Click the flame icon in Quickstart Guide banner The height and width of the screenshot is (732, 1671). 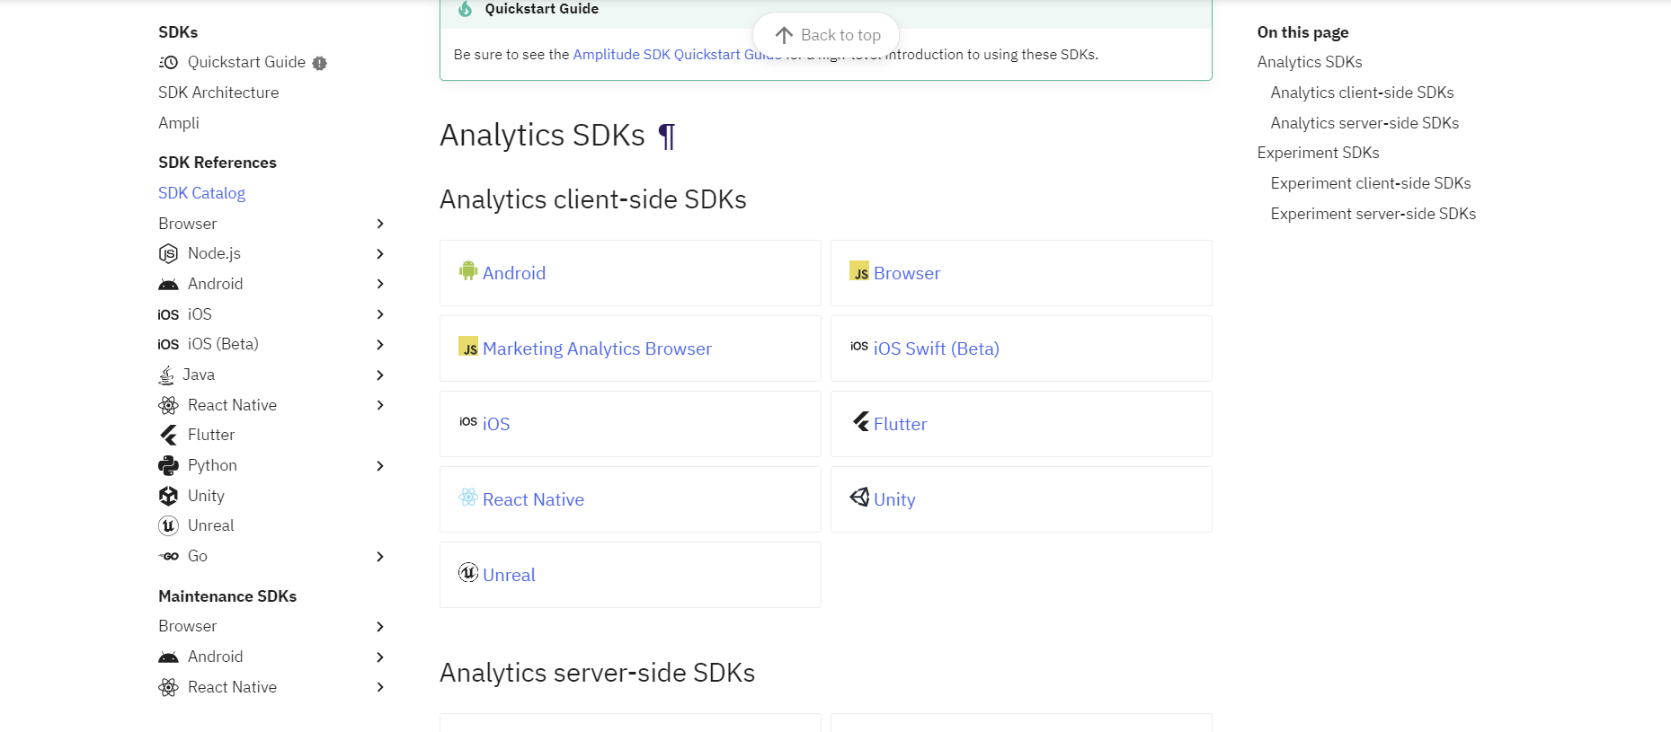(x=465, y=9)
